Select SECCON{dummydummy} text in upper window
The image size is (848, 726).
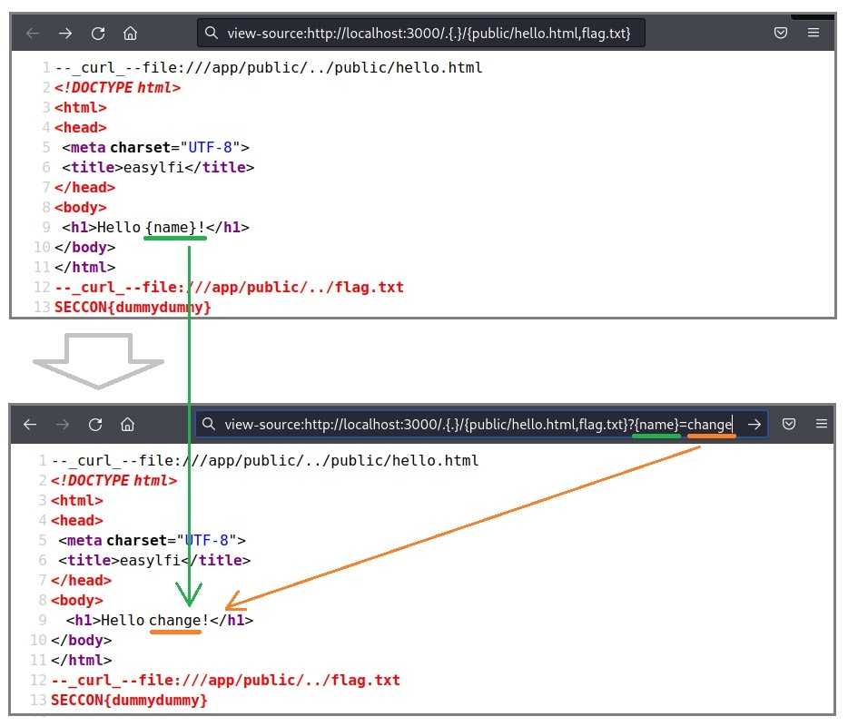133,308
